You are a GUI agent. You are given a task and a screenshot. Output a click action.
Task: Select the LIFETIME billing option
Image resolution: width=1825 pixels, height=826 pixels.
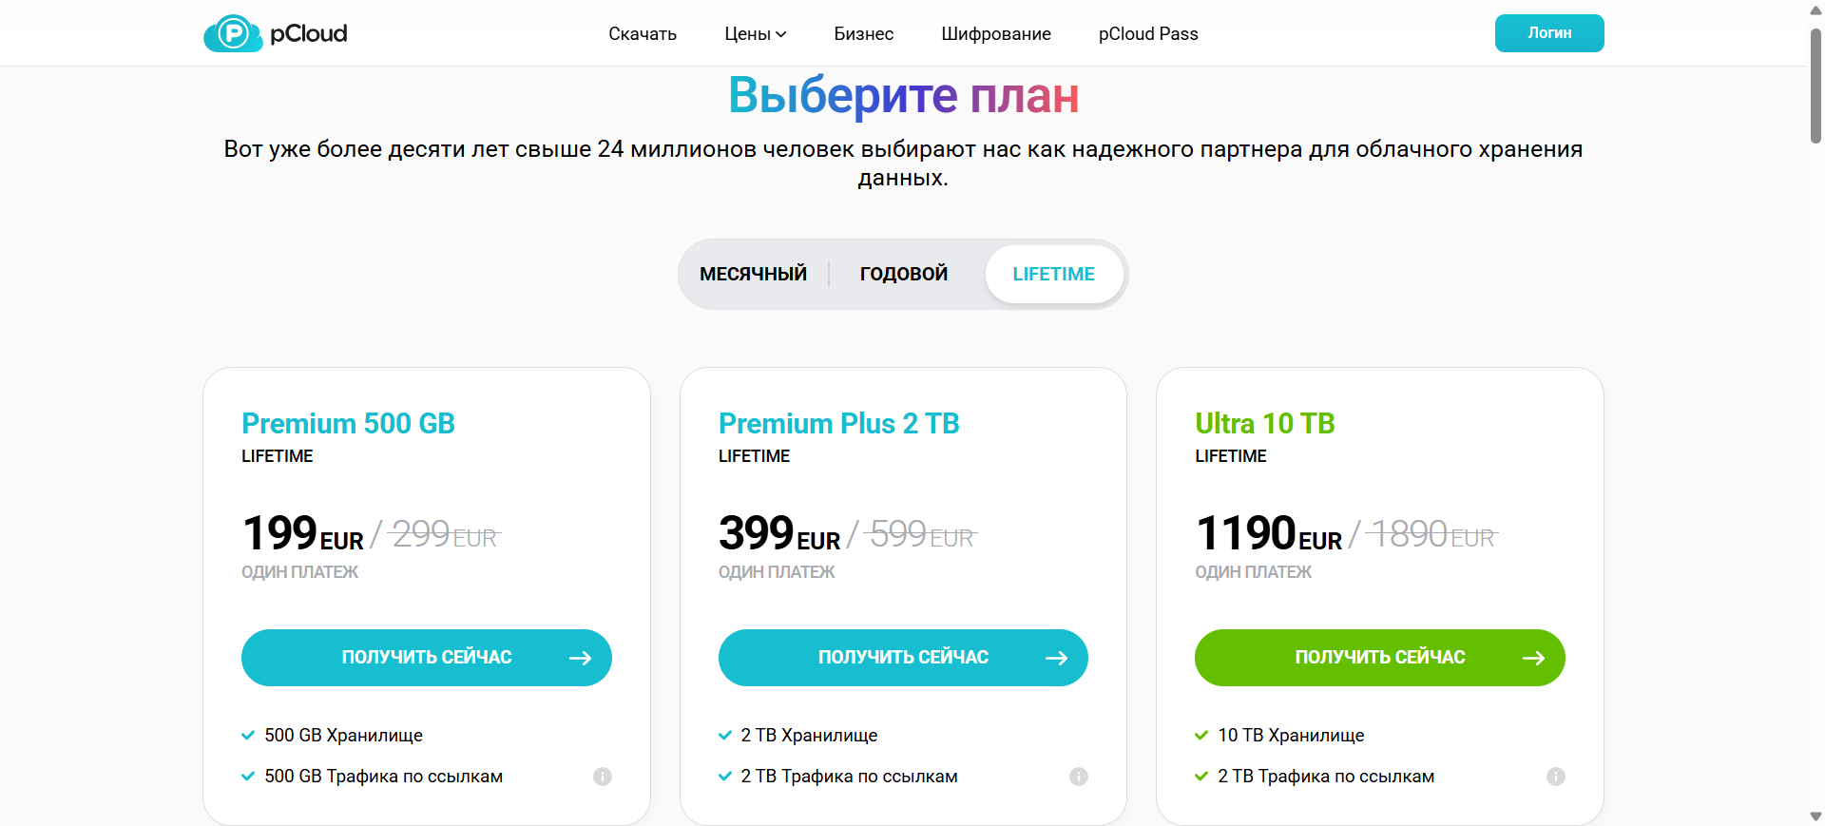1053,274
